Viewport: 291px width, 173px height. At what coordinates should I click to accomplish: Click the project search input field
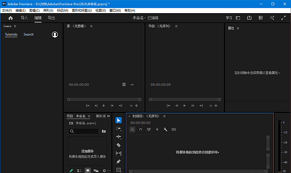click(83, 131)
